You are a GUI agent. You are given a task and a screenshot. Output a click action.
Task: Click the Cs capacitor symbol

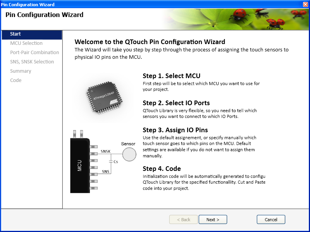click(111, 162)
